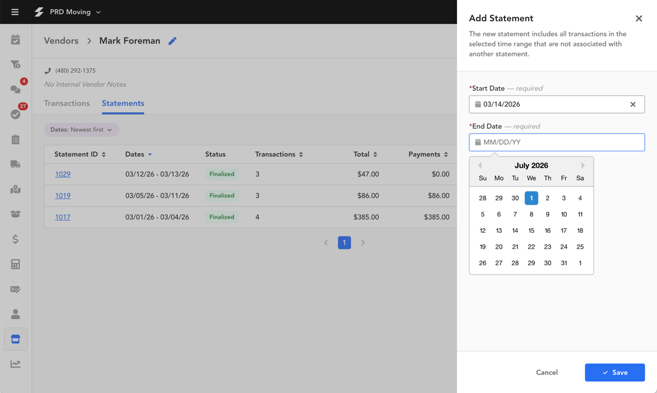Choose July 26 in the calendar
Viewport: 657px width, 393px height.
coord(483,263)
